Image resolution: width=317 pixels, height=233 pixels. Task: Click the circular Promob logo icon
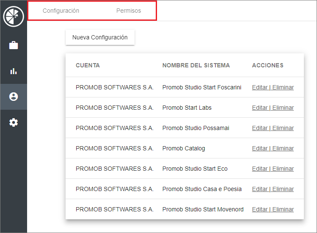point(14,17)
